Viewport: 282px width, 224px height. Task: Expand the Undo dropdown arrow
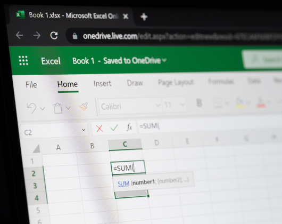click(x=43, y=108)
